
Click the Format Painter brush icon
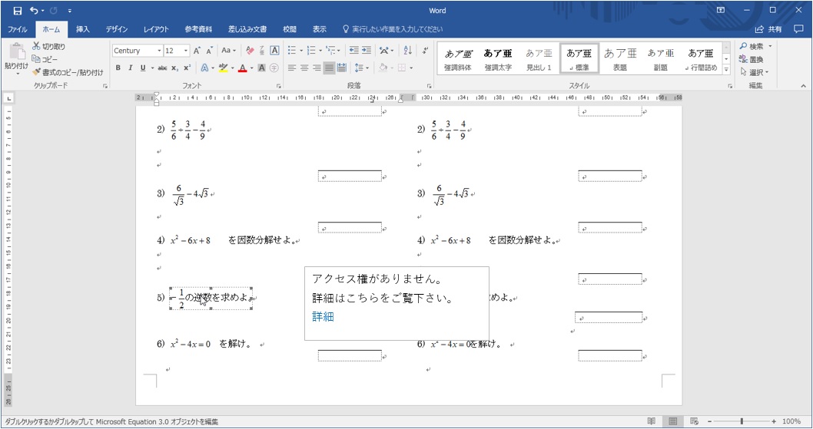tap(37, 72)
